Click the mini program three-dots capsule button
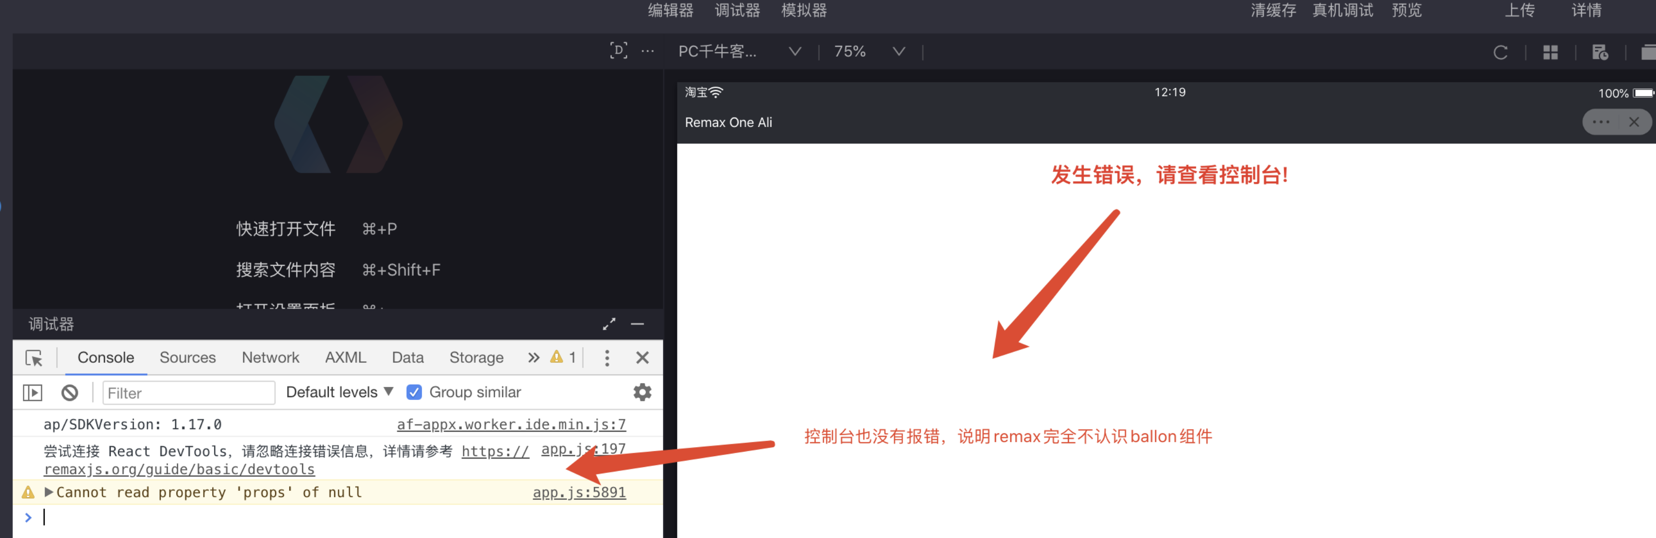Image resolution: width=1656 pixels, height=538 pixels. pyautogui.click(x=1600, y=122)
